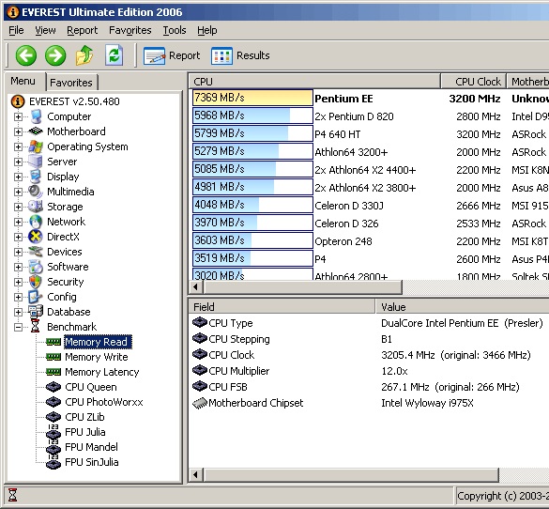The height and width of the screenshot is (509, 549).
Task: Expand the Storage tree node
Action: [x=18, y=207]
